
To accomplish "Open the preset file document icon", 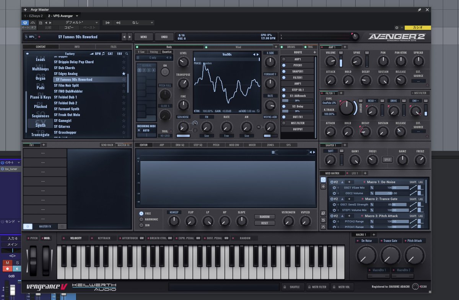I will pyautogui.click(x=41, y=23).
